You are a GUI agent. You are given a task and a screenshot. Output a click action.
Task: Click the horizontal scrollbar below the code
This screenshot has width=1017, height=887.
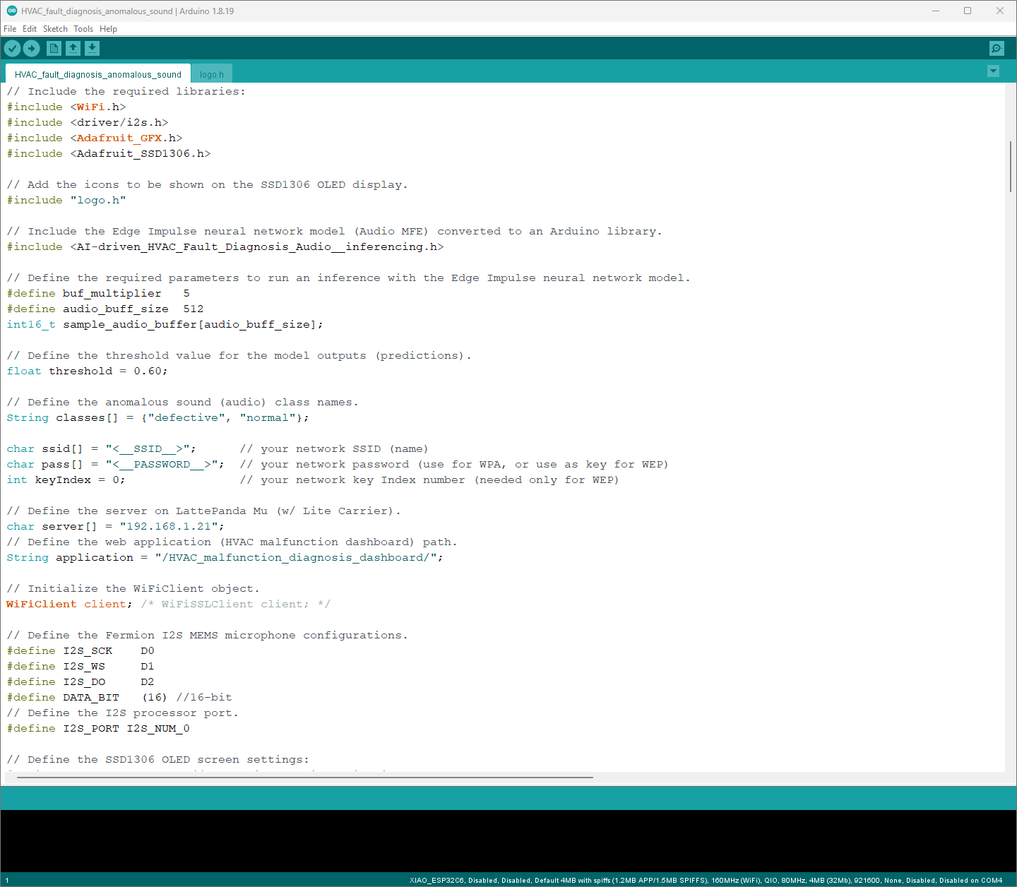pos(304,777)
